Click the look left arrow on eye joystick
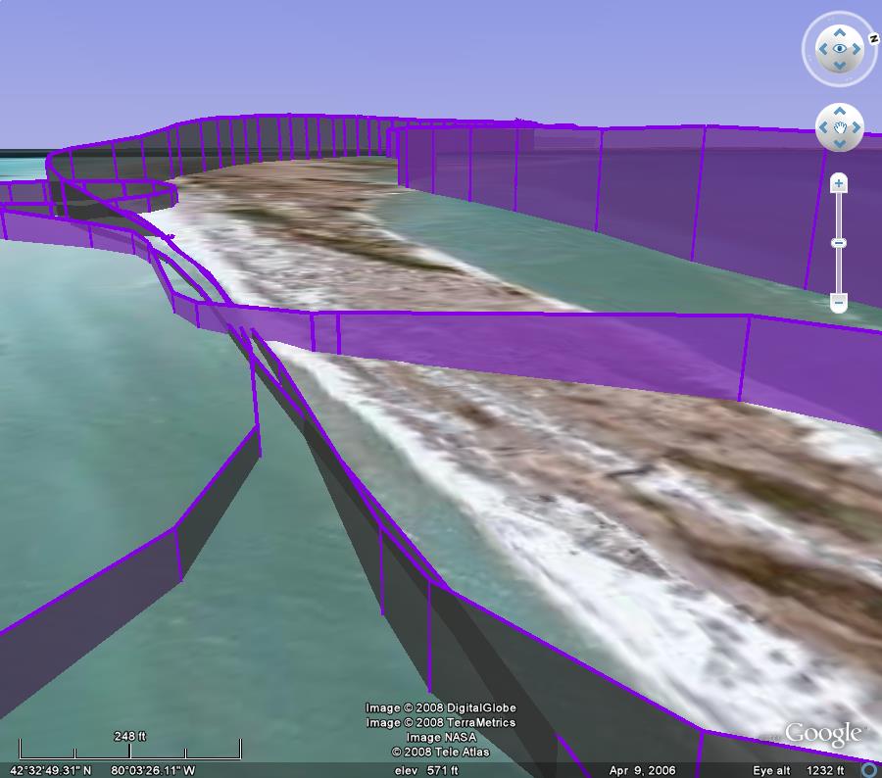Viewport: 882px width, 778px height. coord(821,48)
